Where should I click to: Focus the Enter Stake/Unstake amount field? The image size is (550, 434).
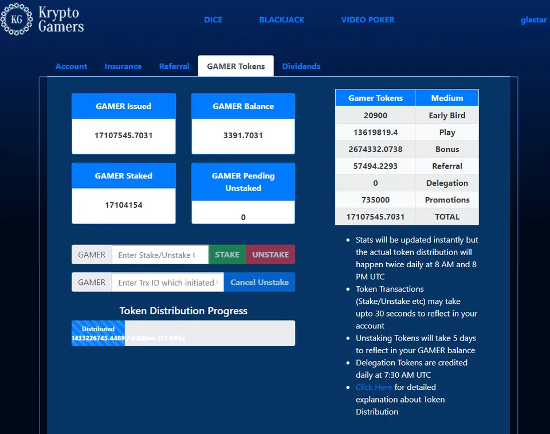point(160,255)
